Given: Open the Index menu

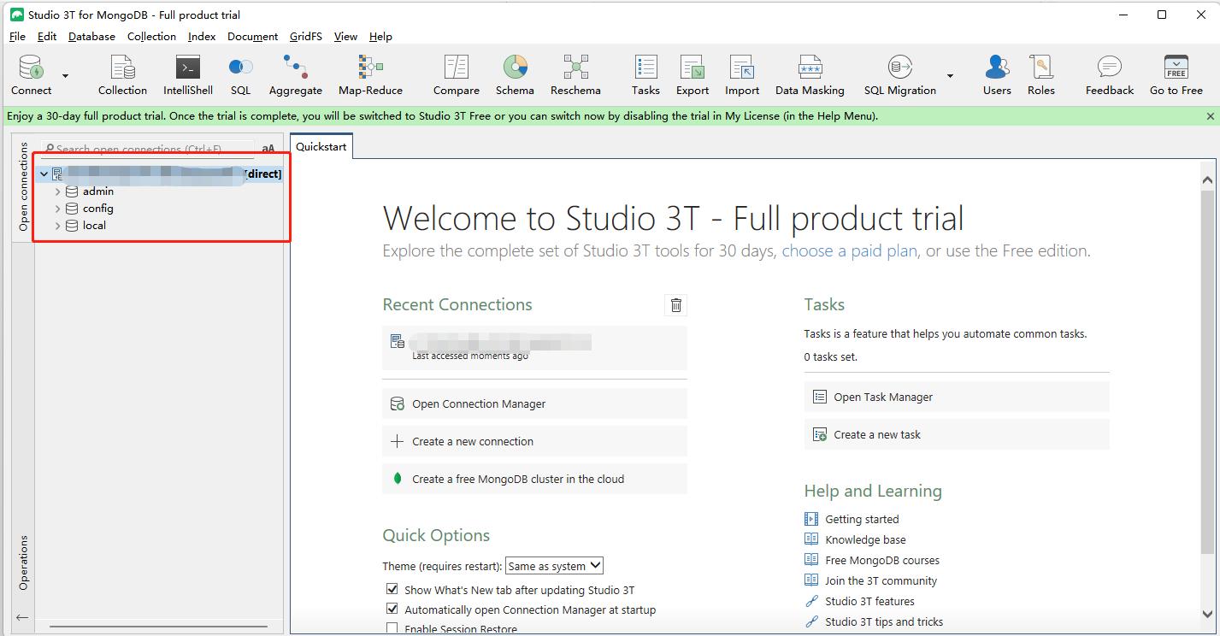Looking at the screenshot, I should coord(202,37).
